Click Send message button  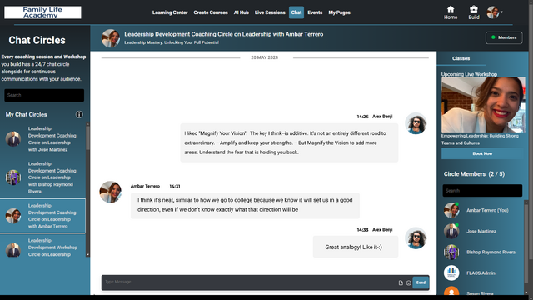[421, 282]
